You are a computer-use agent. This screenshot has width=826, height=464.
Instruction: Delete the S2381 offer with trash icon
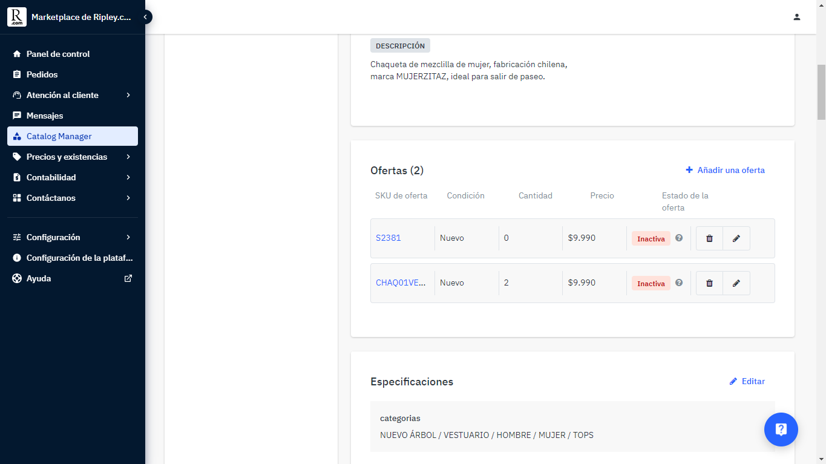tap(709, 238)
